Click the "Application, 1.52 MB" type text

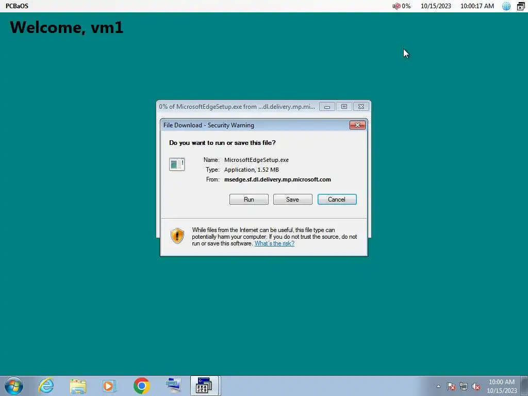(x=252, y=170)
